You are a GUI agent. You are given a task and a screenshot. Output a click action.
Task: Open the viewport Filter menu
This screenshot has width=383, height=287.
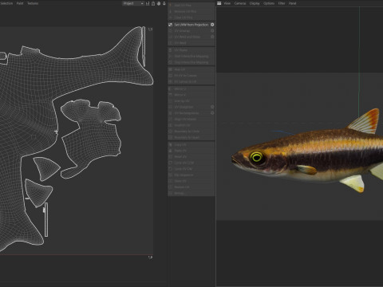[x=282, y=3]
